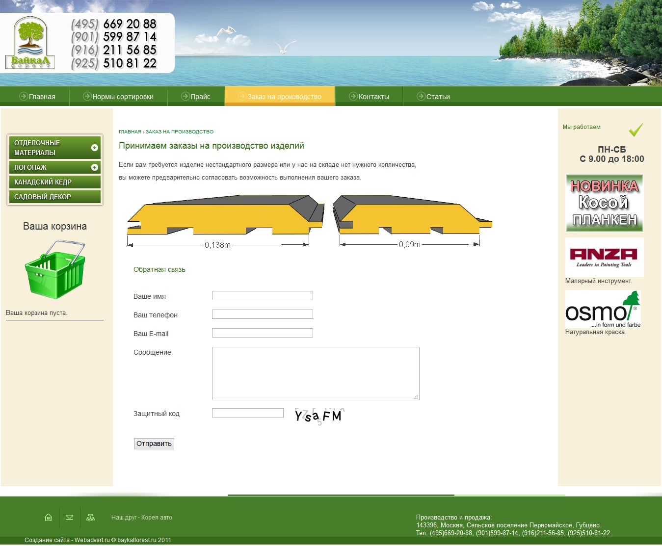Click the Ваше имя input field
Viewport: 662px width, 546px height.
[262, 296]
